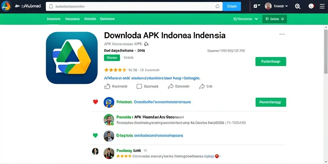Viewport: 328px width, 164px height.
Task: Open the first tab in the green navigation bar
Action: pyautogui.click(x=54, y=19)
